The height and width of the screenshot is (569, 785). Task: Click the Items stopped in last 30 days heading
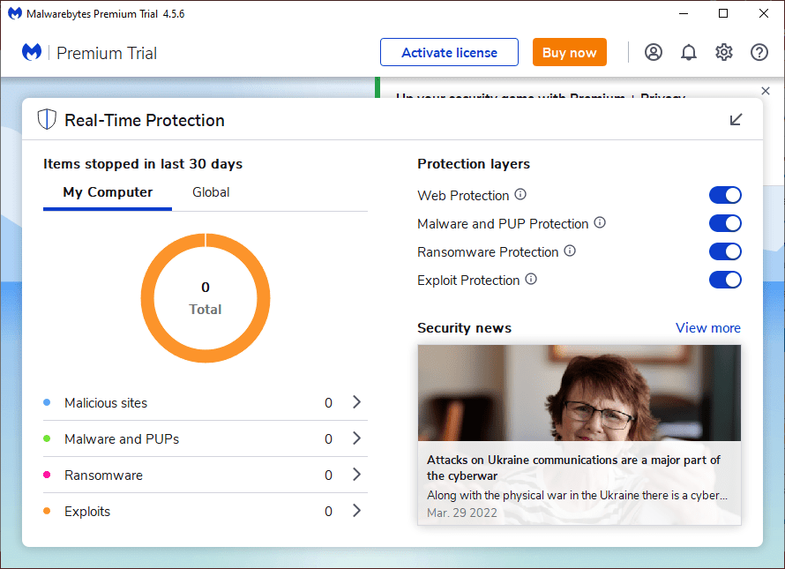click(143, 164)
